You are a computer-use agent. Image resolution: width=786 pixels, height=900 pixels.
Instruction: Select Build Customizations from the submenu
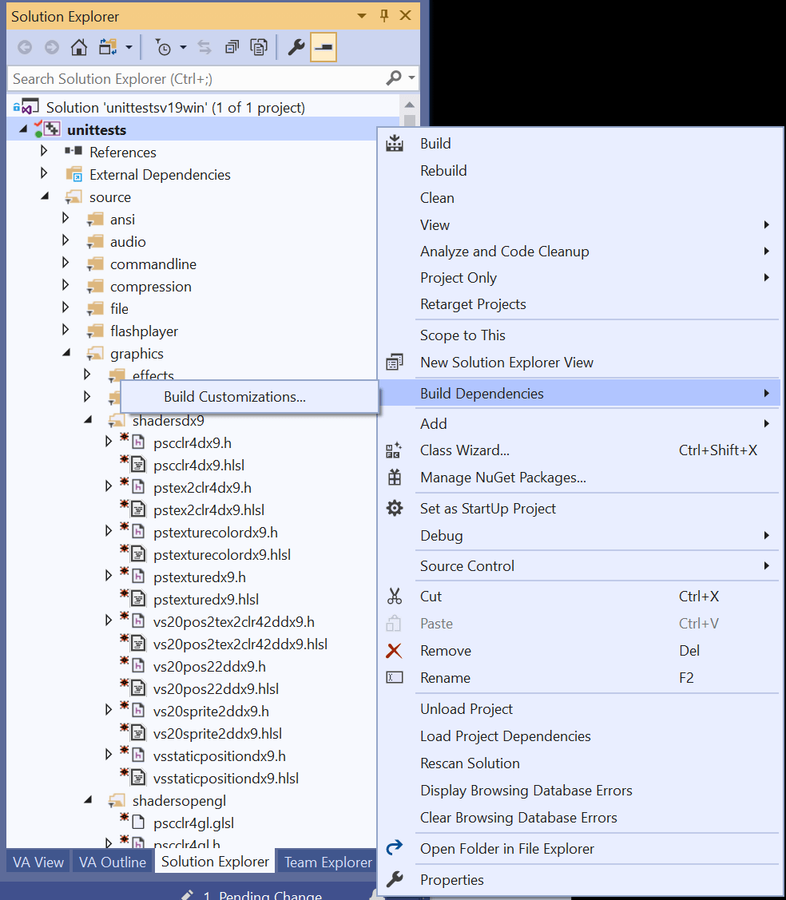(235, 396)
